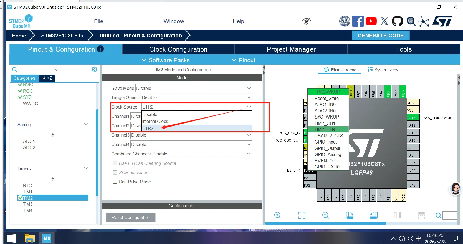Open the Trigger Source dropdown
Viewport: 463px width, 244px height.
point(197,97)
